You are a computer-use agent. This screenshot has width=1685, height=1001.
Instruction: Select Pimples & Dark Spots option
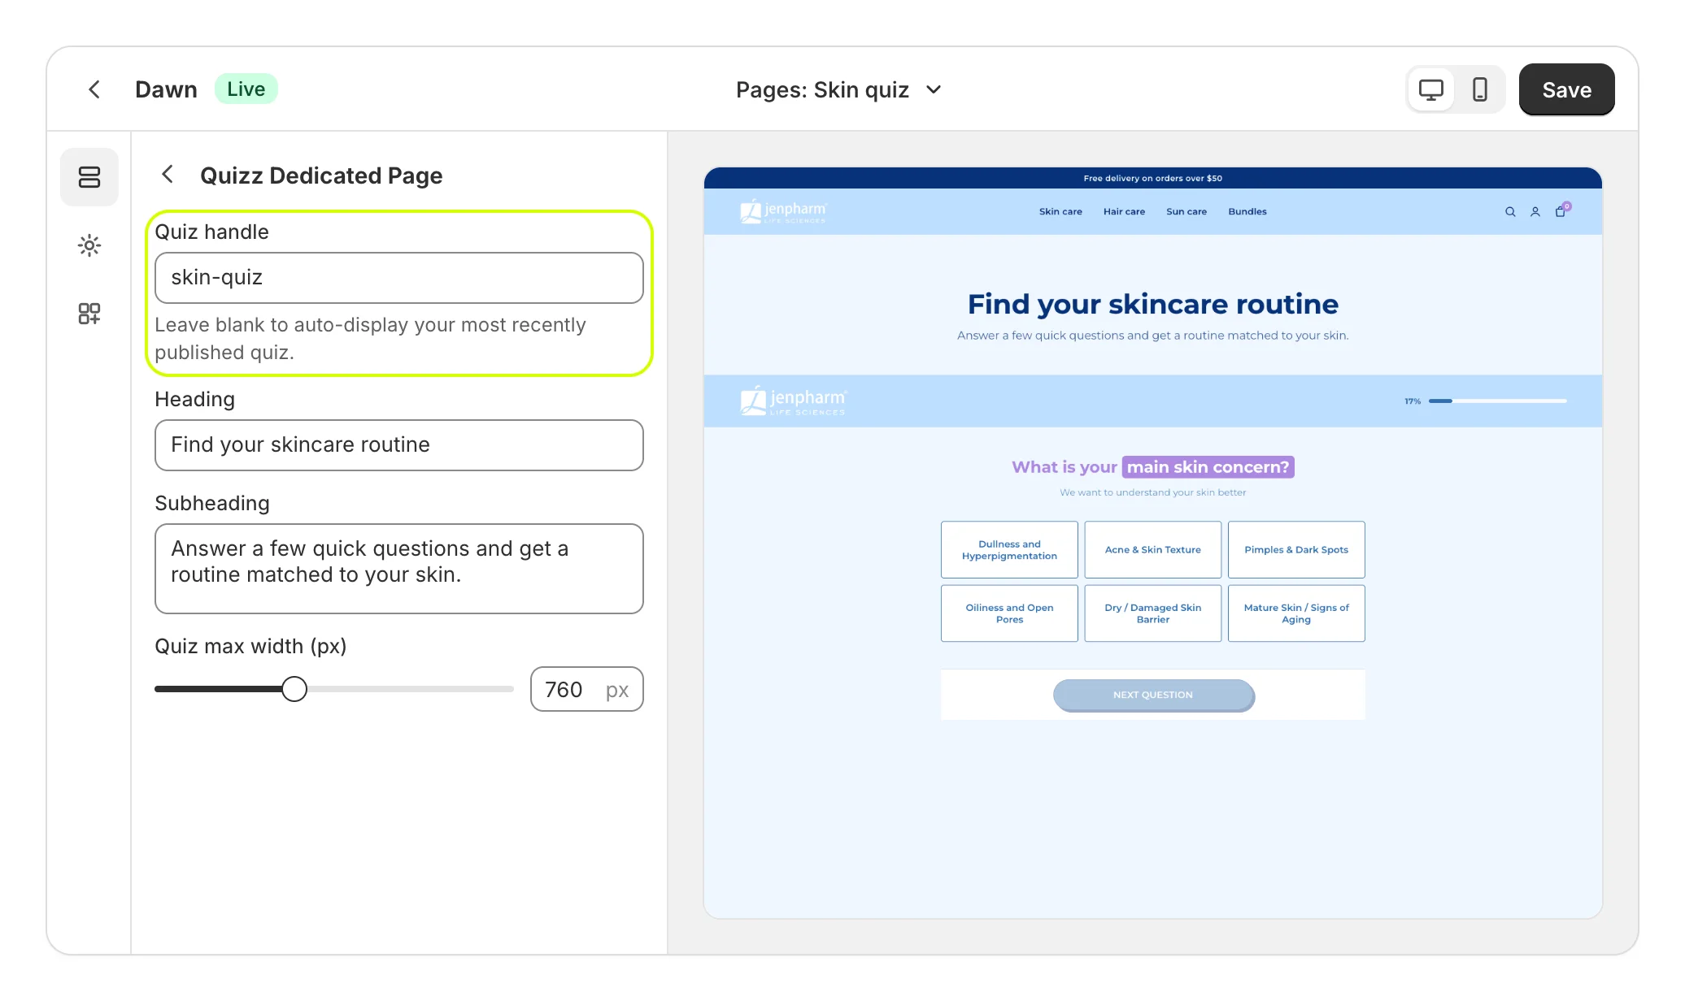(1296, 550)
